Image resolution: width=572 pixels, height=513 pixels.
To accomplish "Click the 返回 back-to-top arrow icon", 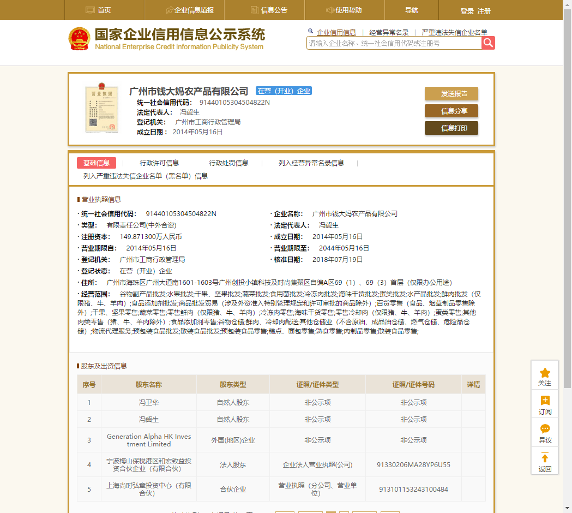I will (545, 458).
